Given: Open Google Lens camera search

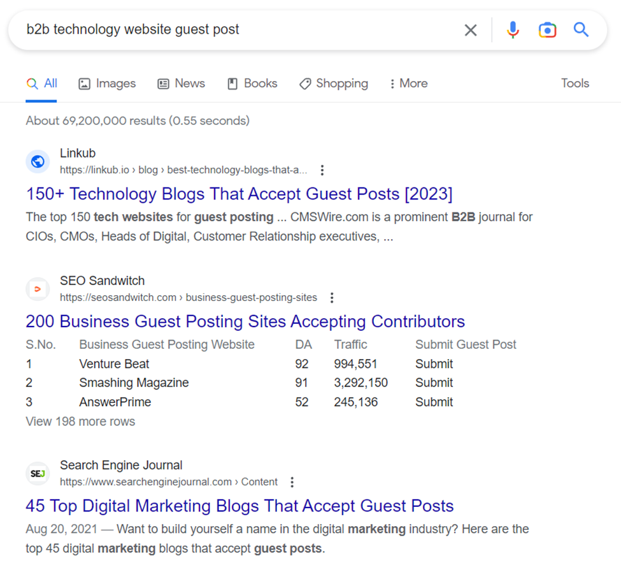Looking at the screenshot, I should coord(547,30).
